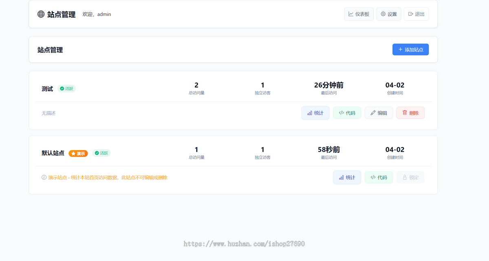Click the 欢迎，admin greeting text
Viewport: 489px width, 261px height.
[x=97, y=14]
